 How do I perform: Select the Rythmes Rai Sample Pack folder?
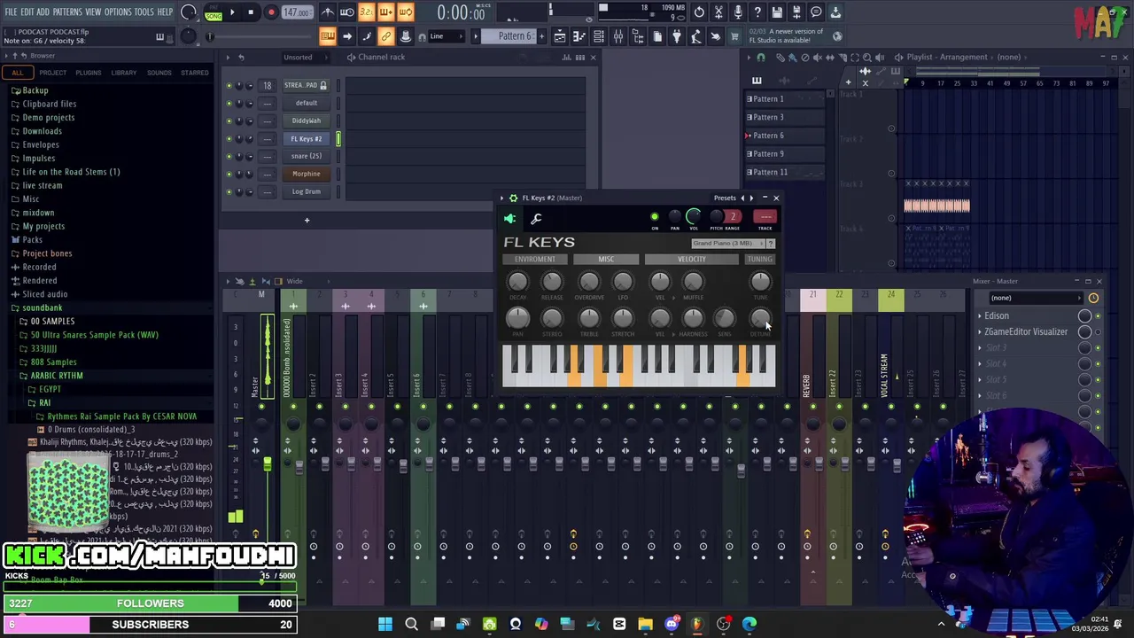[x=121, y=416]
